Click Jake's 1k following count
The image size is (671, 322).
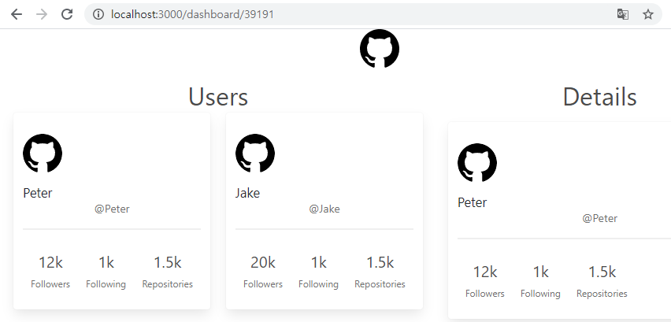(x=318, y=263)
